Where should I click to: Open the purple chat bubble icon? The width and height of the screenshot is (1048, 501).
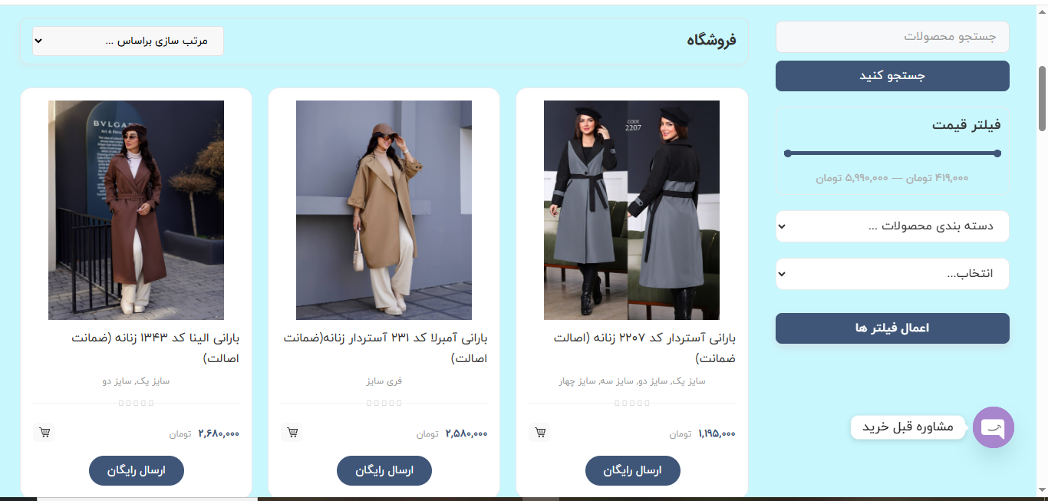[994, 427]
